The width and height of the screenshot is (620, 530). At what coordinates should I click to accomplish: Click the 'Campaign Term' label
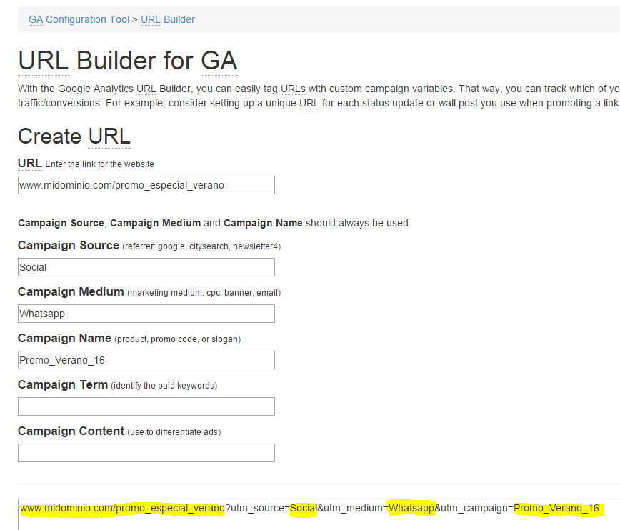[x=63, y=384]
